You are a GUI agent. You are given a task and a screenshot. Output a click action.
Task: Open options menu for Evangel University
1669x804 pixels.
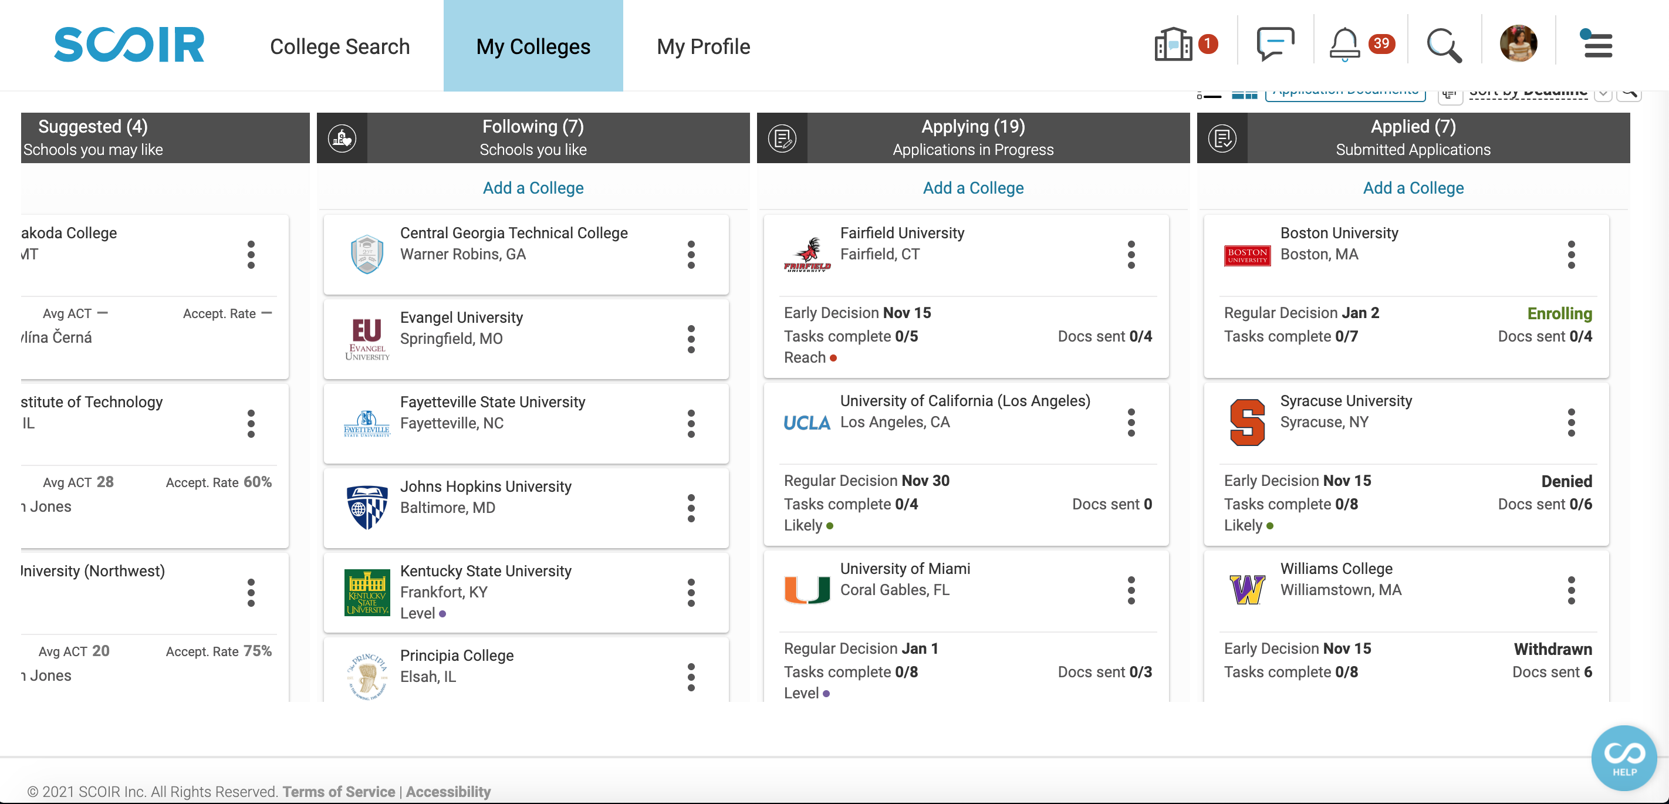click(691, 339)
